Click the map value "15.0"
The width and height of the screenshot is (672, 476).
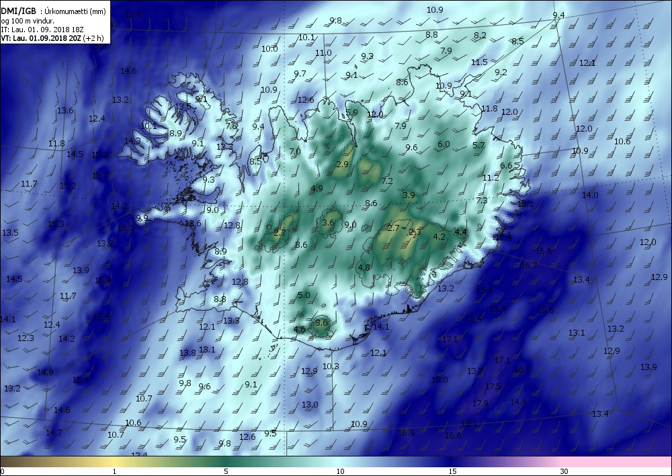(439, 379)
